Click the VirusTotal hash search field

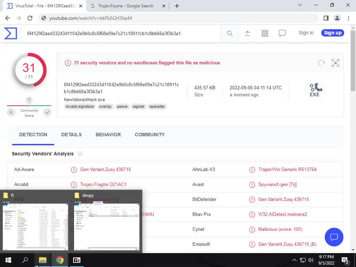[x=121, y=34]
